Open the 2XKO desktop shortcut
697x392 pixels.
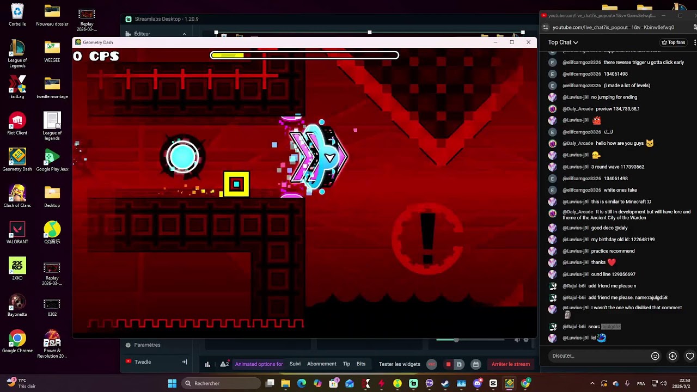pyautogui.click(x=17, y=268)
